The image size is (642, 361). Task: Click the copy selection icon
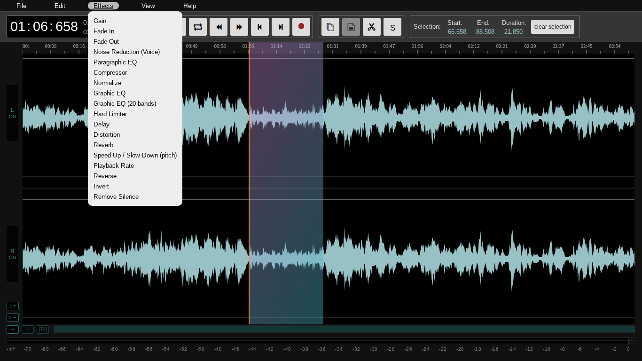330,27
